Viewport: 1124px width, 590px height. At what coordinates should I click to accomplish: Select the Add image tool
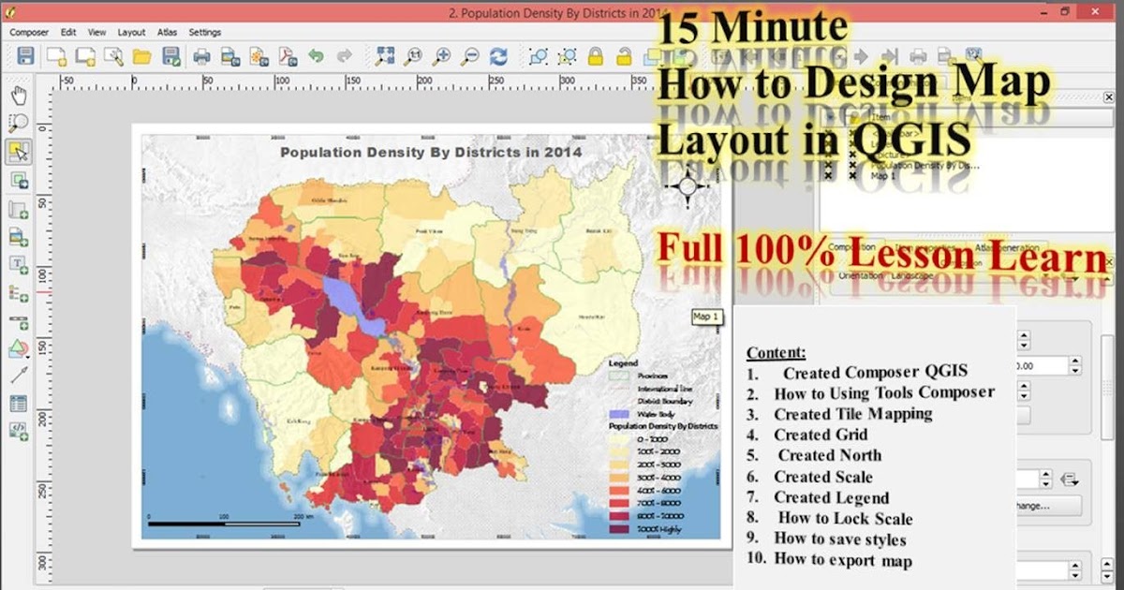point(19,236)
